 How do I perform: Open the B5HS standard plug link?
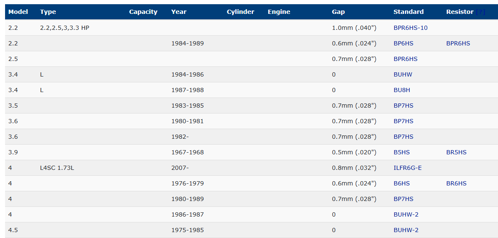[401, 152]
